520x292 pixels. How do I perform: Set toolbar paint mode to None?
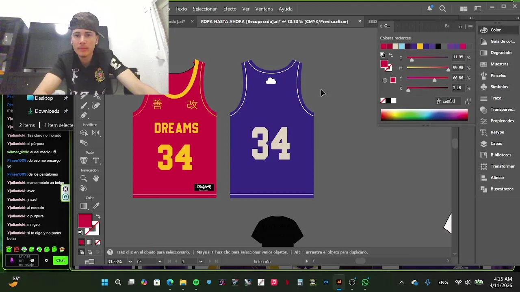(97, 243)
